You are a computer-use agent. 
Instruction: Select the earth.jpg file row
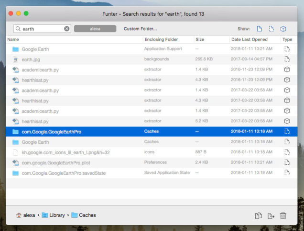pyautogui.click(x=152, y=60)
